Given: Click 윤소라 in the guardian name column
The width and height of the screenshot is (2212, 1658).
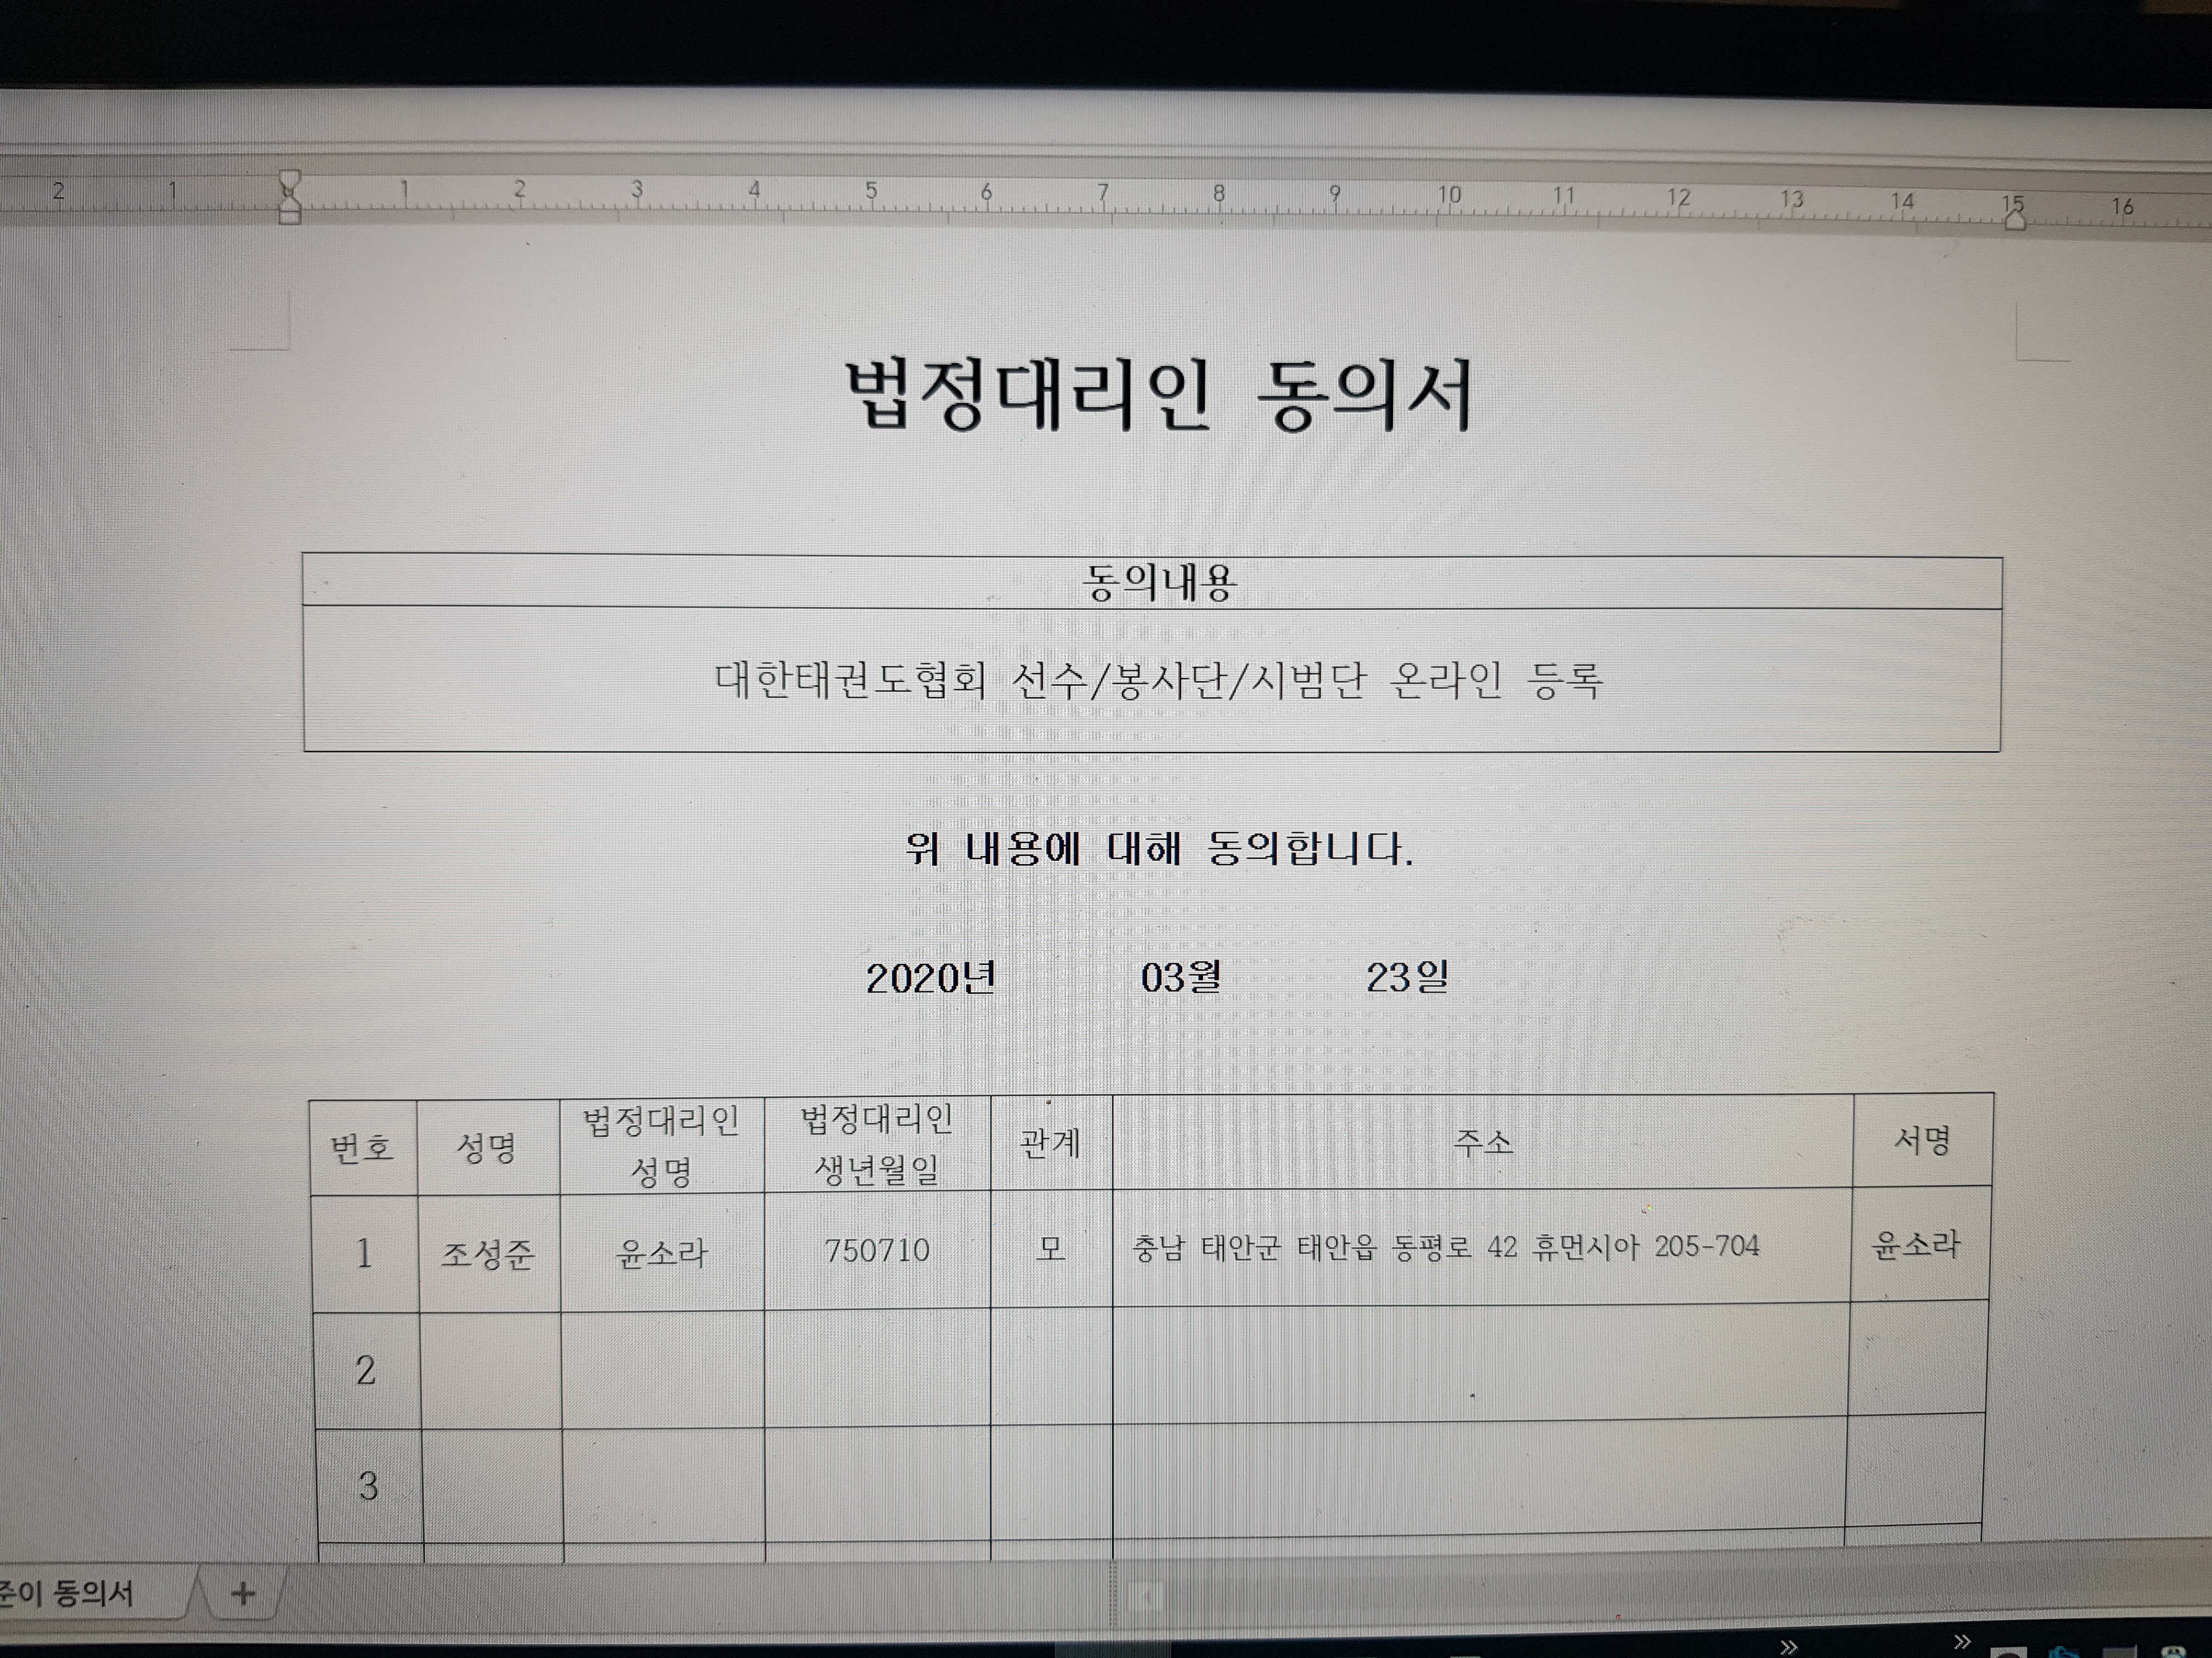Looking at the screenshot, I should pos(661,1251).
